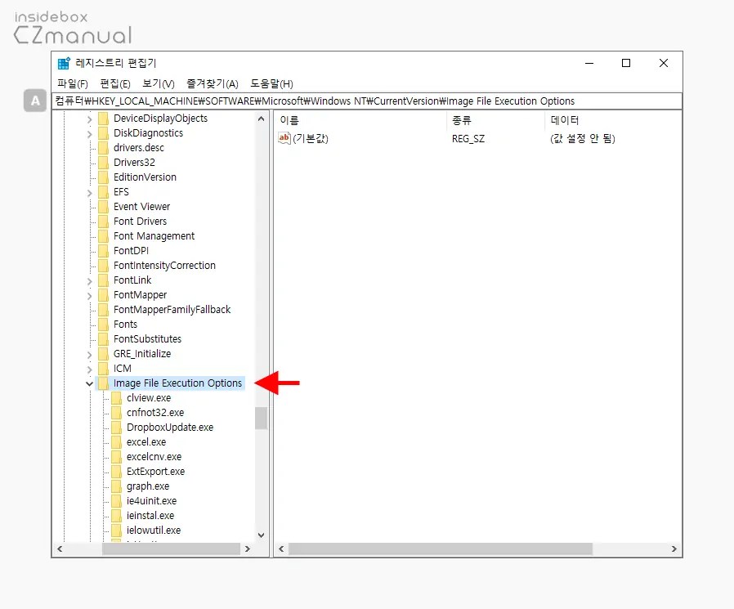Expand the DiskDiagnostics key

[89, 134]
